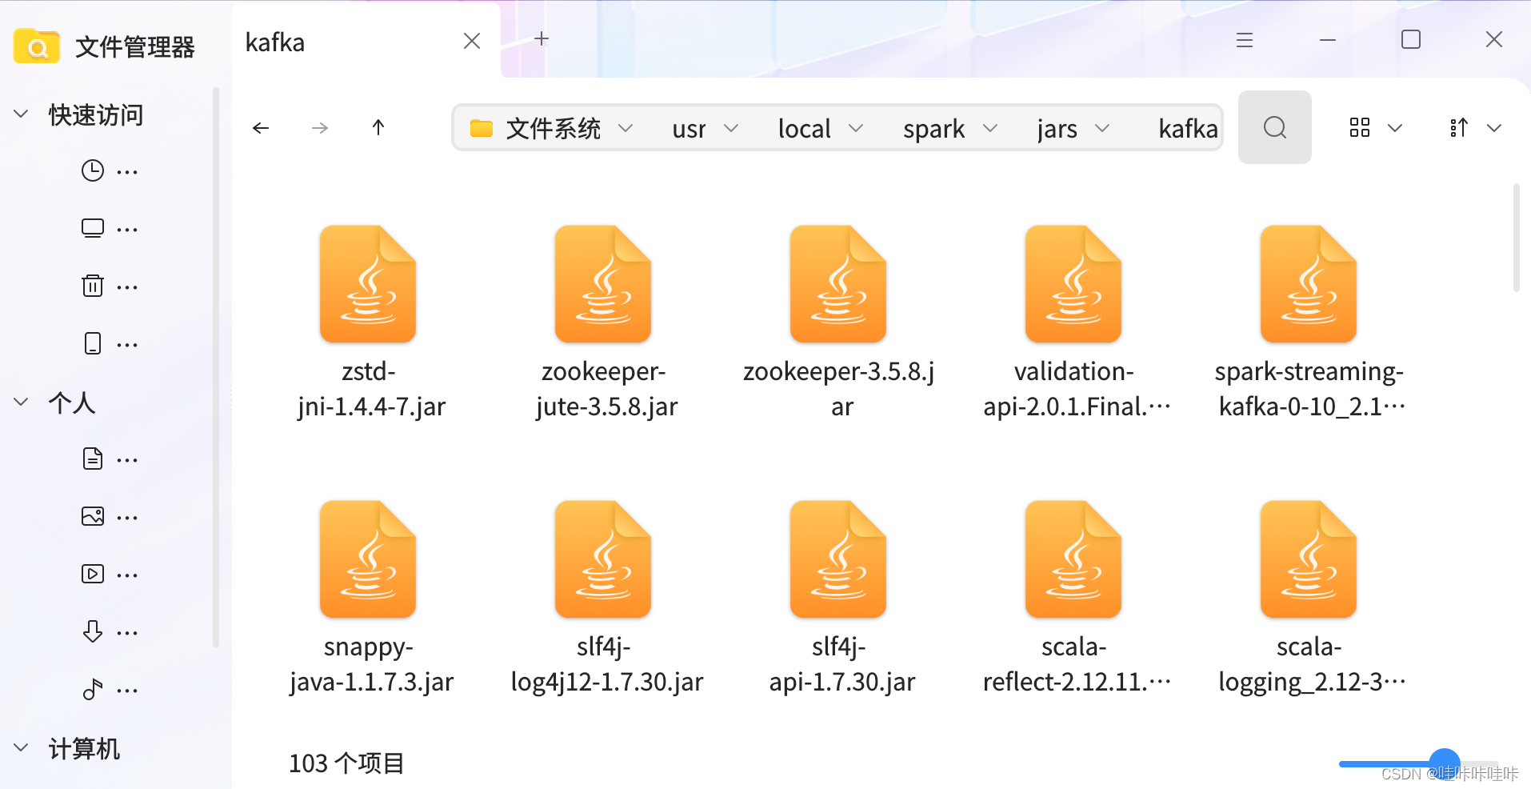Expand dropdown after jars breadcrumb
Image resolution: width=1531 pixels, height=789 pixels.
tap(1102, 128)
